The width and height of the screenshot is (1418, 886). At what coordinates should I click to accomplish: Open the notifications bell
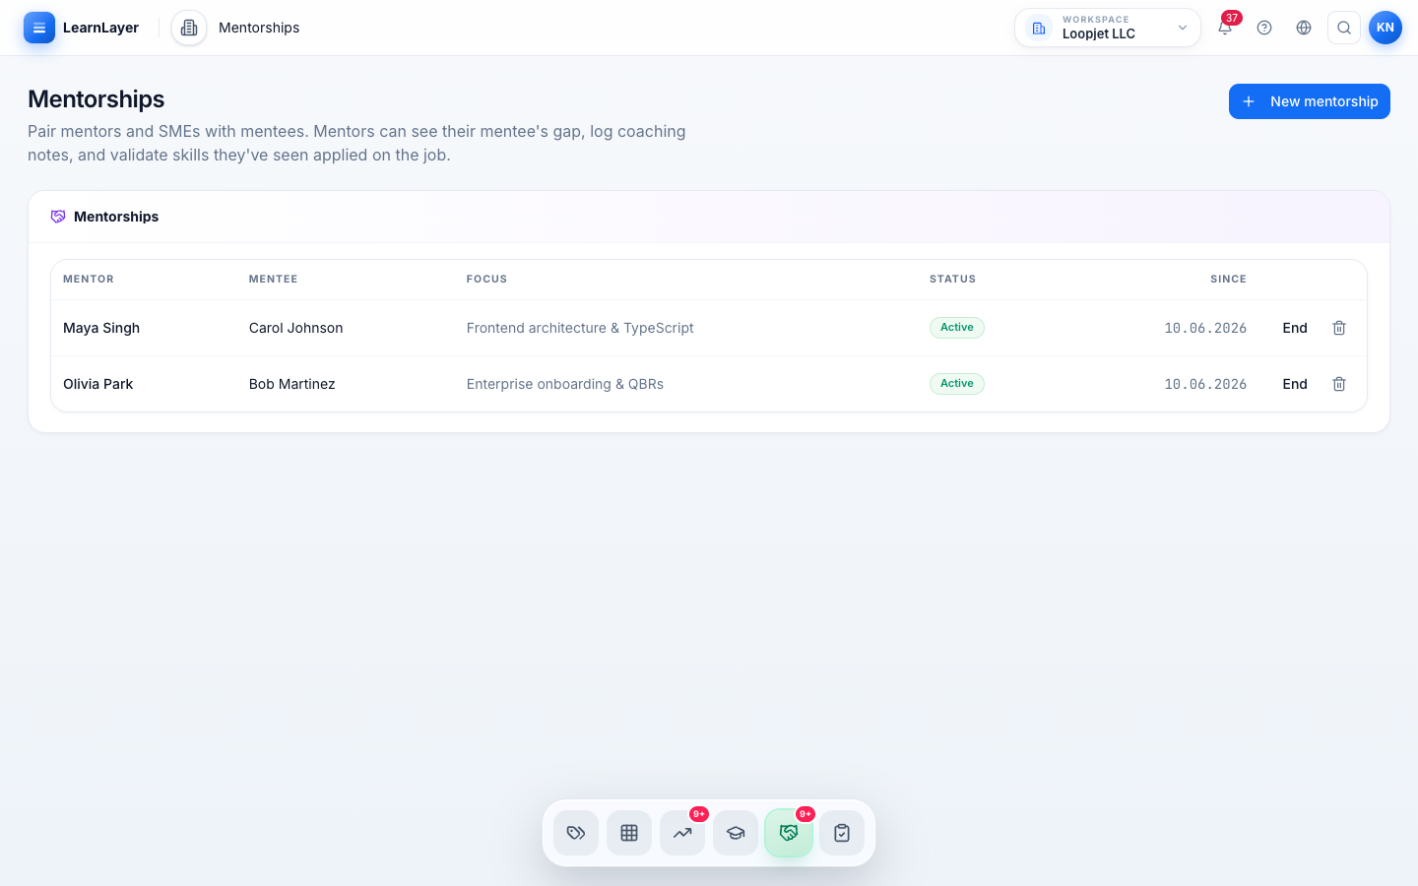(x=1225, y=28)
